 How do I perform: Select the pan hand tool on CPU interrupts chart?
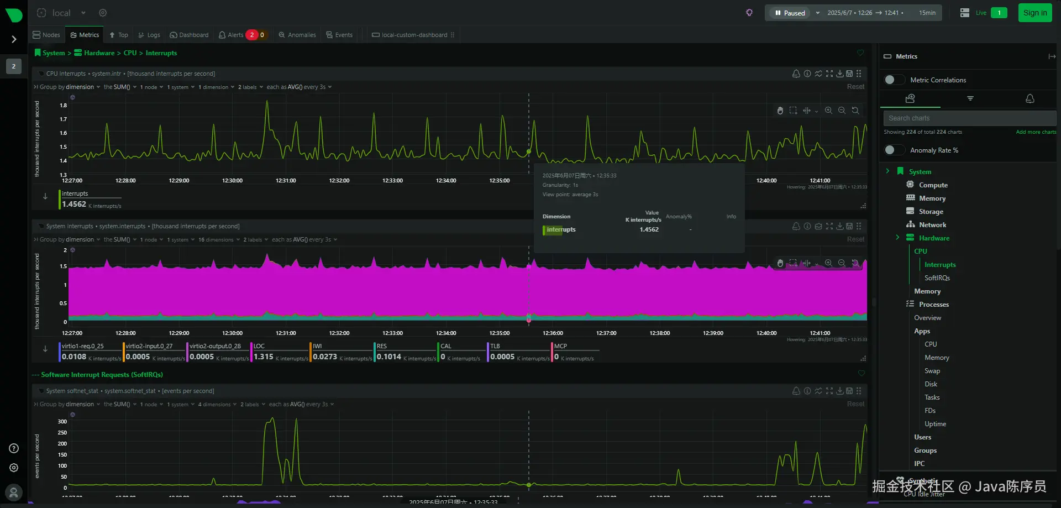pyautogui.click(x=780, y=111)
